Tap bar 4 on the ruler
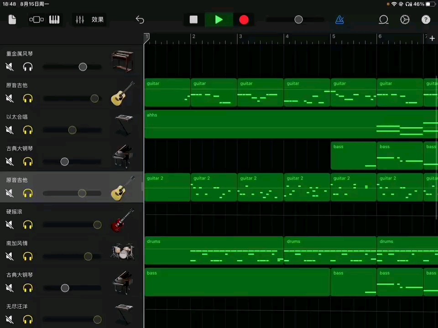 point(287,36)
